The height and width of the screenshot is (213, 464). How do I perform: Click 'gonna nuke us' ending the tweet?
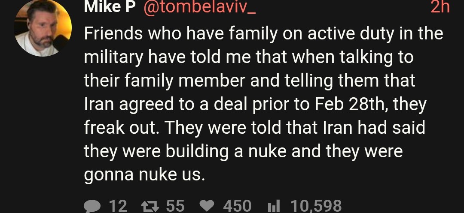[142, 174]
